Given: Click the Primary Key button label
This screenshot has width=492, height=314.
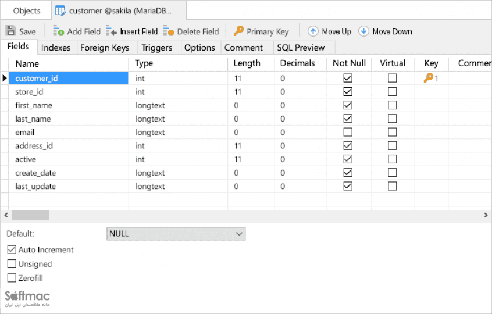Looking at the screenshot, I should pos(268,31).
